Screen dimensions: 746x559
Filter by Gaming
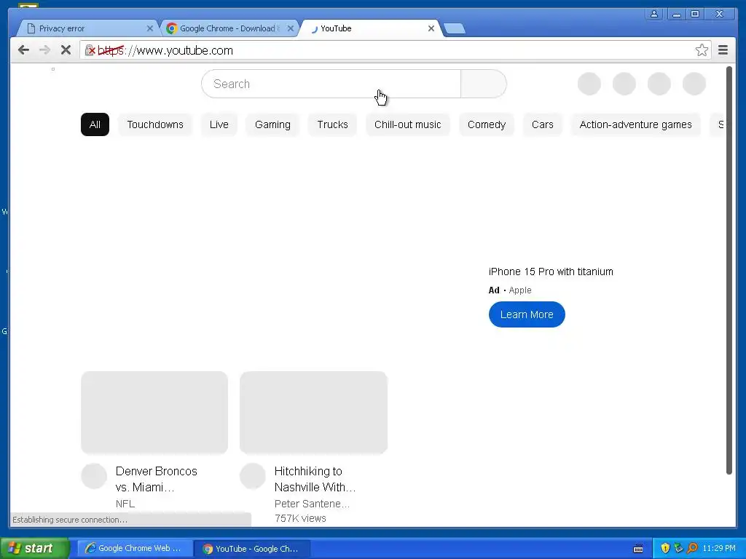[272, 124]
